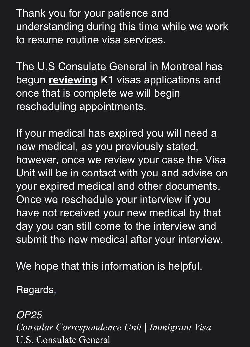Screen dimensions: 250x347
Task: Click "Immigrant Visa" in the signature line
Action: click(x=180, y=328)
